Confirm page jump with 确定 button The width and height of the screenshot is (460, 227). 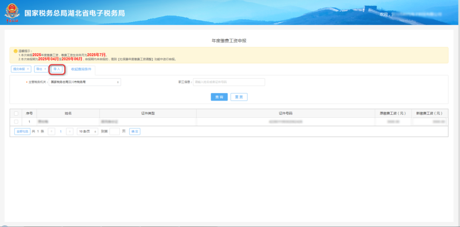click(x=135, y=131)
